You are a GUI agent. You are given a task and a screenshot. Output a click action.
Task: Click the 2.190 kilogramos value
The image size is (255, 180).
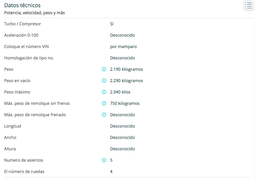pos(126,69)
